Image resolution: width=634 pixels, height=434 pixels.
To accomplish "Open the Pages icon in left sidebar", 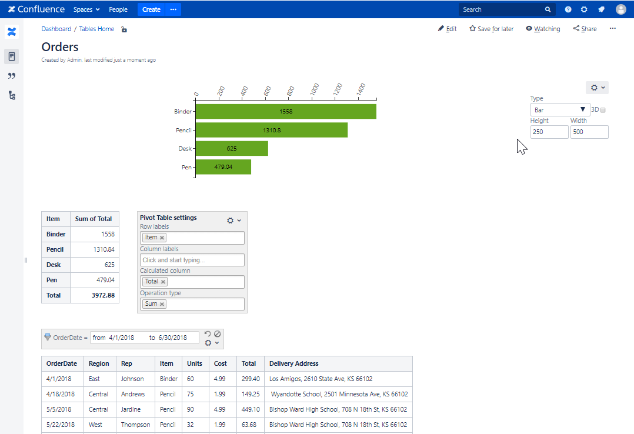I will (11, 56).
